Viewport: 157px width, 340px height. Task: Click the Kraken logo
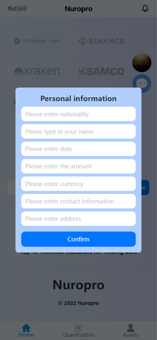37,71
